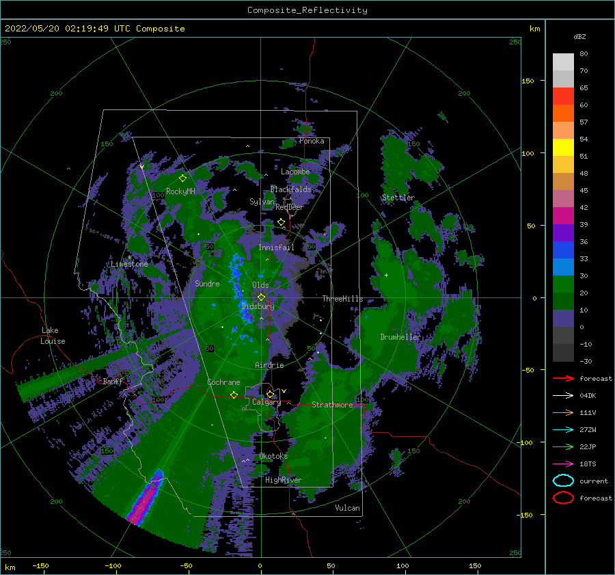615x575 pixels.
Task: Click the Composite_Reflectivity title
Action: point(307,10)
